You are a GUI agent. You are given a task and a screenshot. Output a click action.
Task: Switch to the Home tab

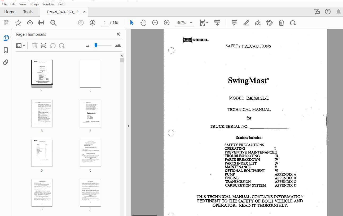pos(10,12)
